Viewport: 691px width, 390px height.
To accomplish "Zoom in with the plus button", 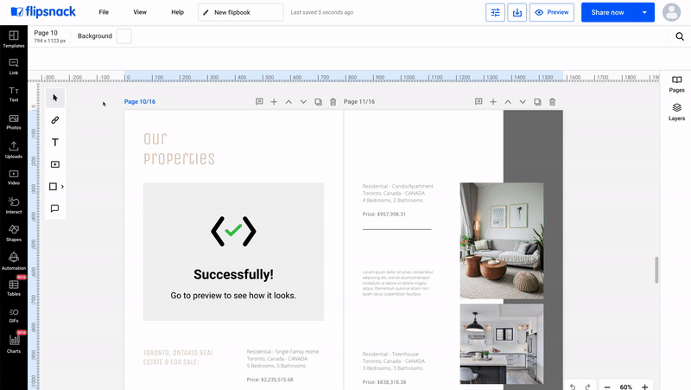I will (x=644, y=387).
